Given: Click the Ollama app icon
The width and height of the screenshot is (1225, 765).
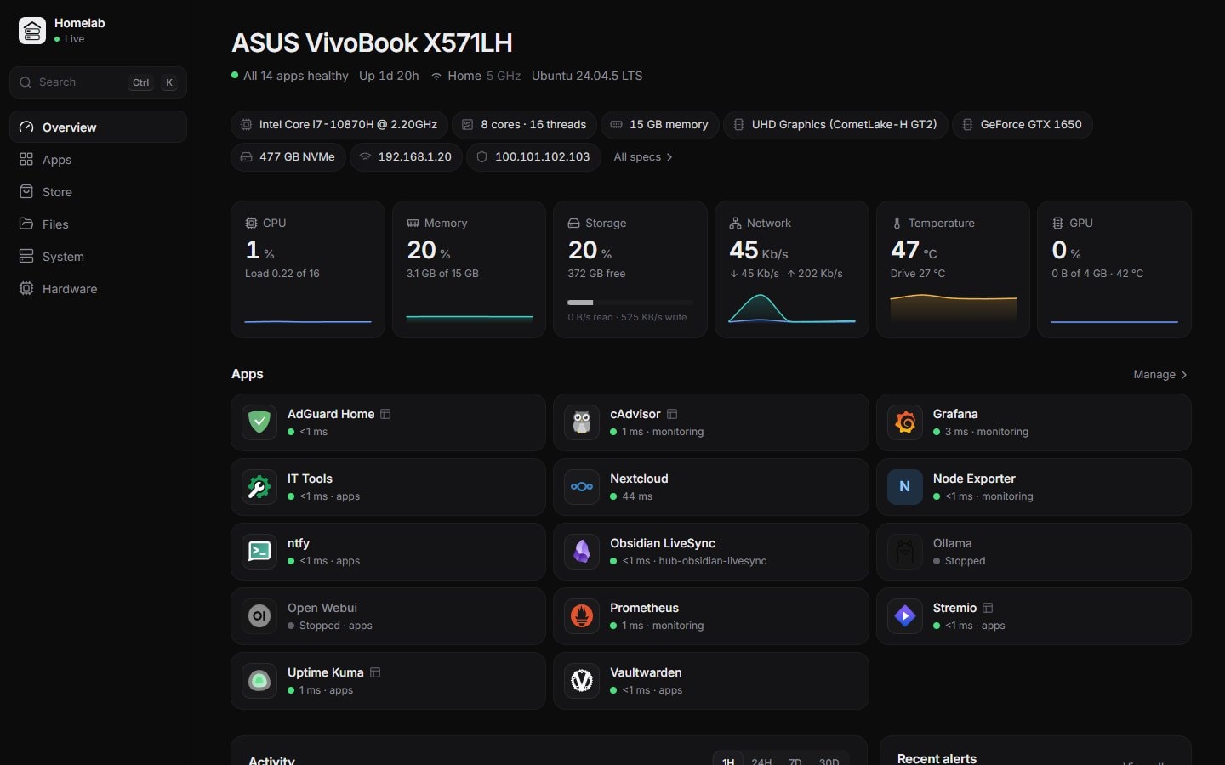Looking at the screenshot, I should pos(905,552).
